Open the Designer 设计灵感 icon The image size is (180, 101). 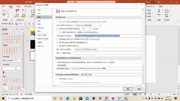tap(166, 11)
